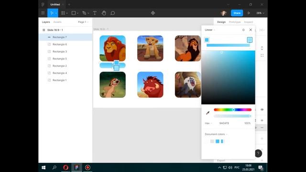Select Rectangle 2 layer
The height and width of the screenshot is (172, 306).
pyautogui.click(x=66, y=66)
